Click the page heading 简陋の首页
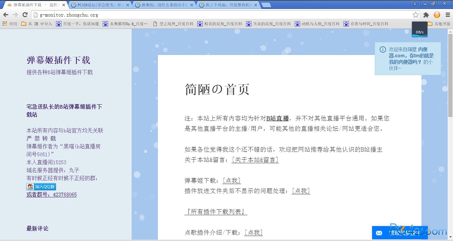The image size is (453, 241). pyautogui.click(x=217, y=89)
